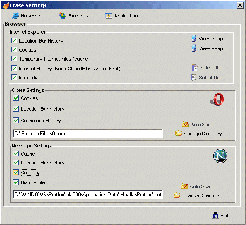The height and width of the screenshot is (225, 246).
Task: Click Netscape Auto Scan icon
Action: point(184,186)
